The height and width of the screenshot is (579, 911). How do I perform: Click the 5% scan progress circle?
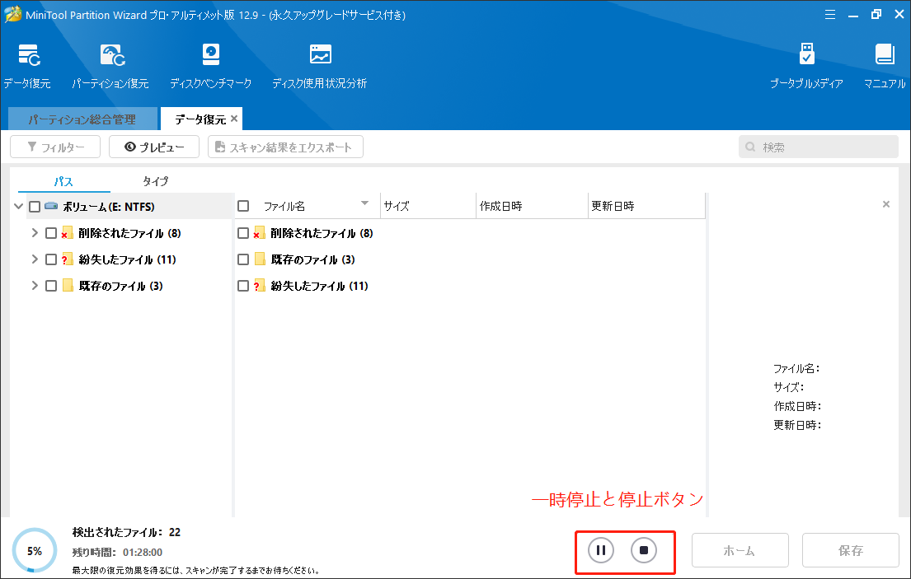click(35, 550)
